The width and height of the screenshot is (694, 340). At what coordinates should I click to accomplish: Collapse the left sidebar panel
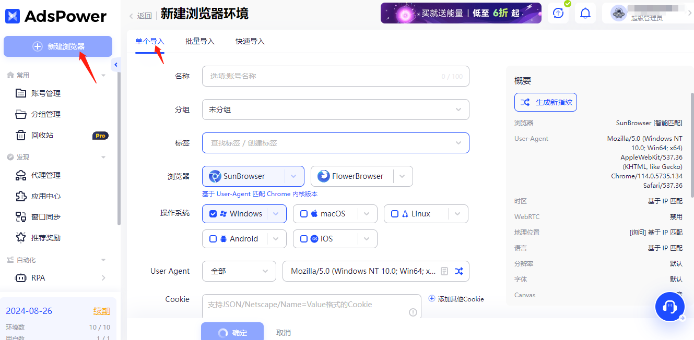click(116, 65)
